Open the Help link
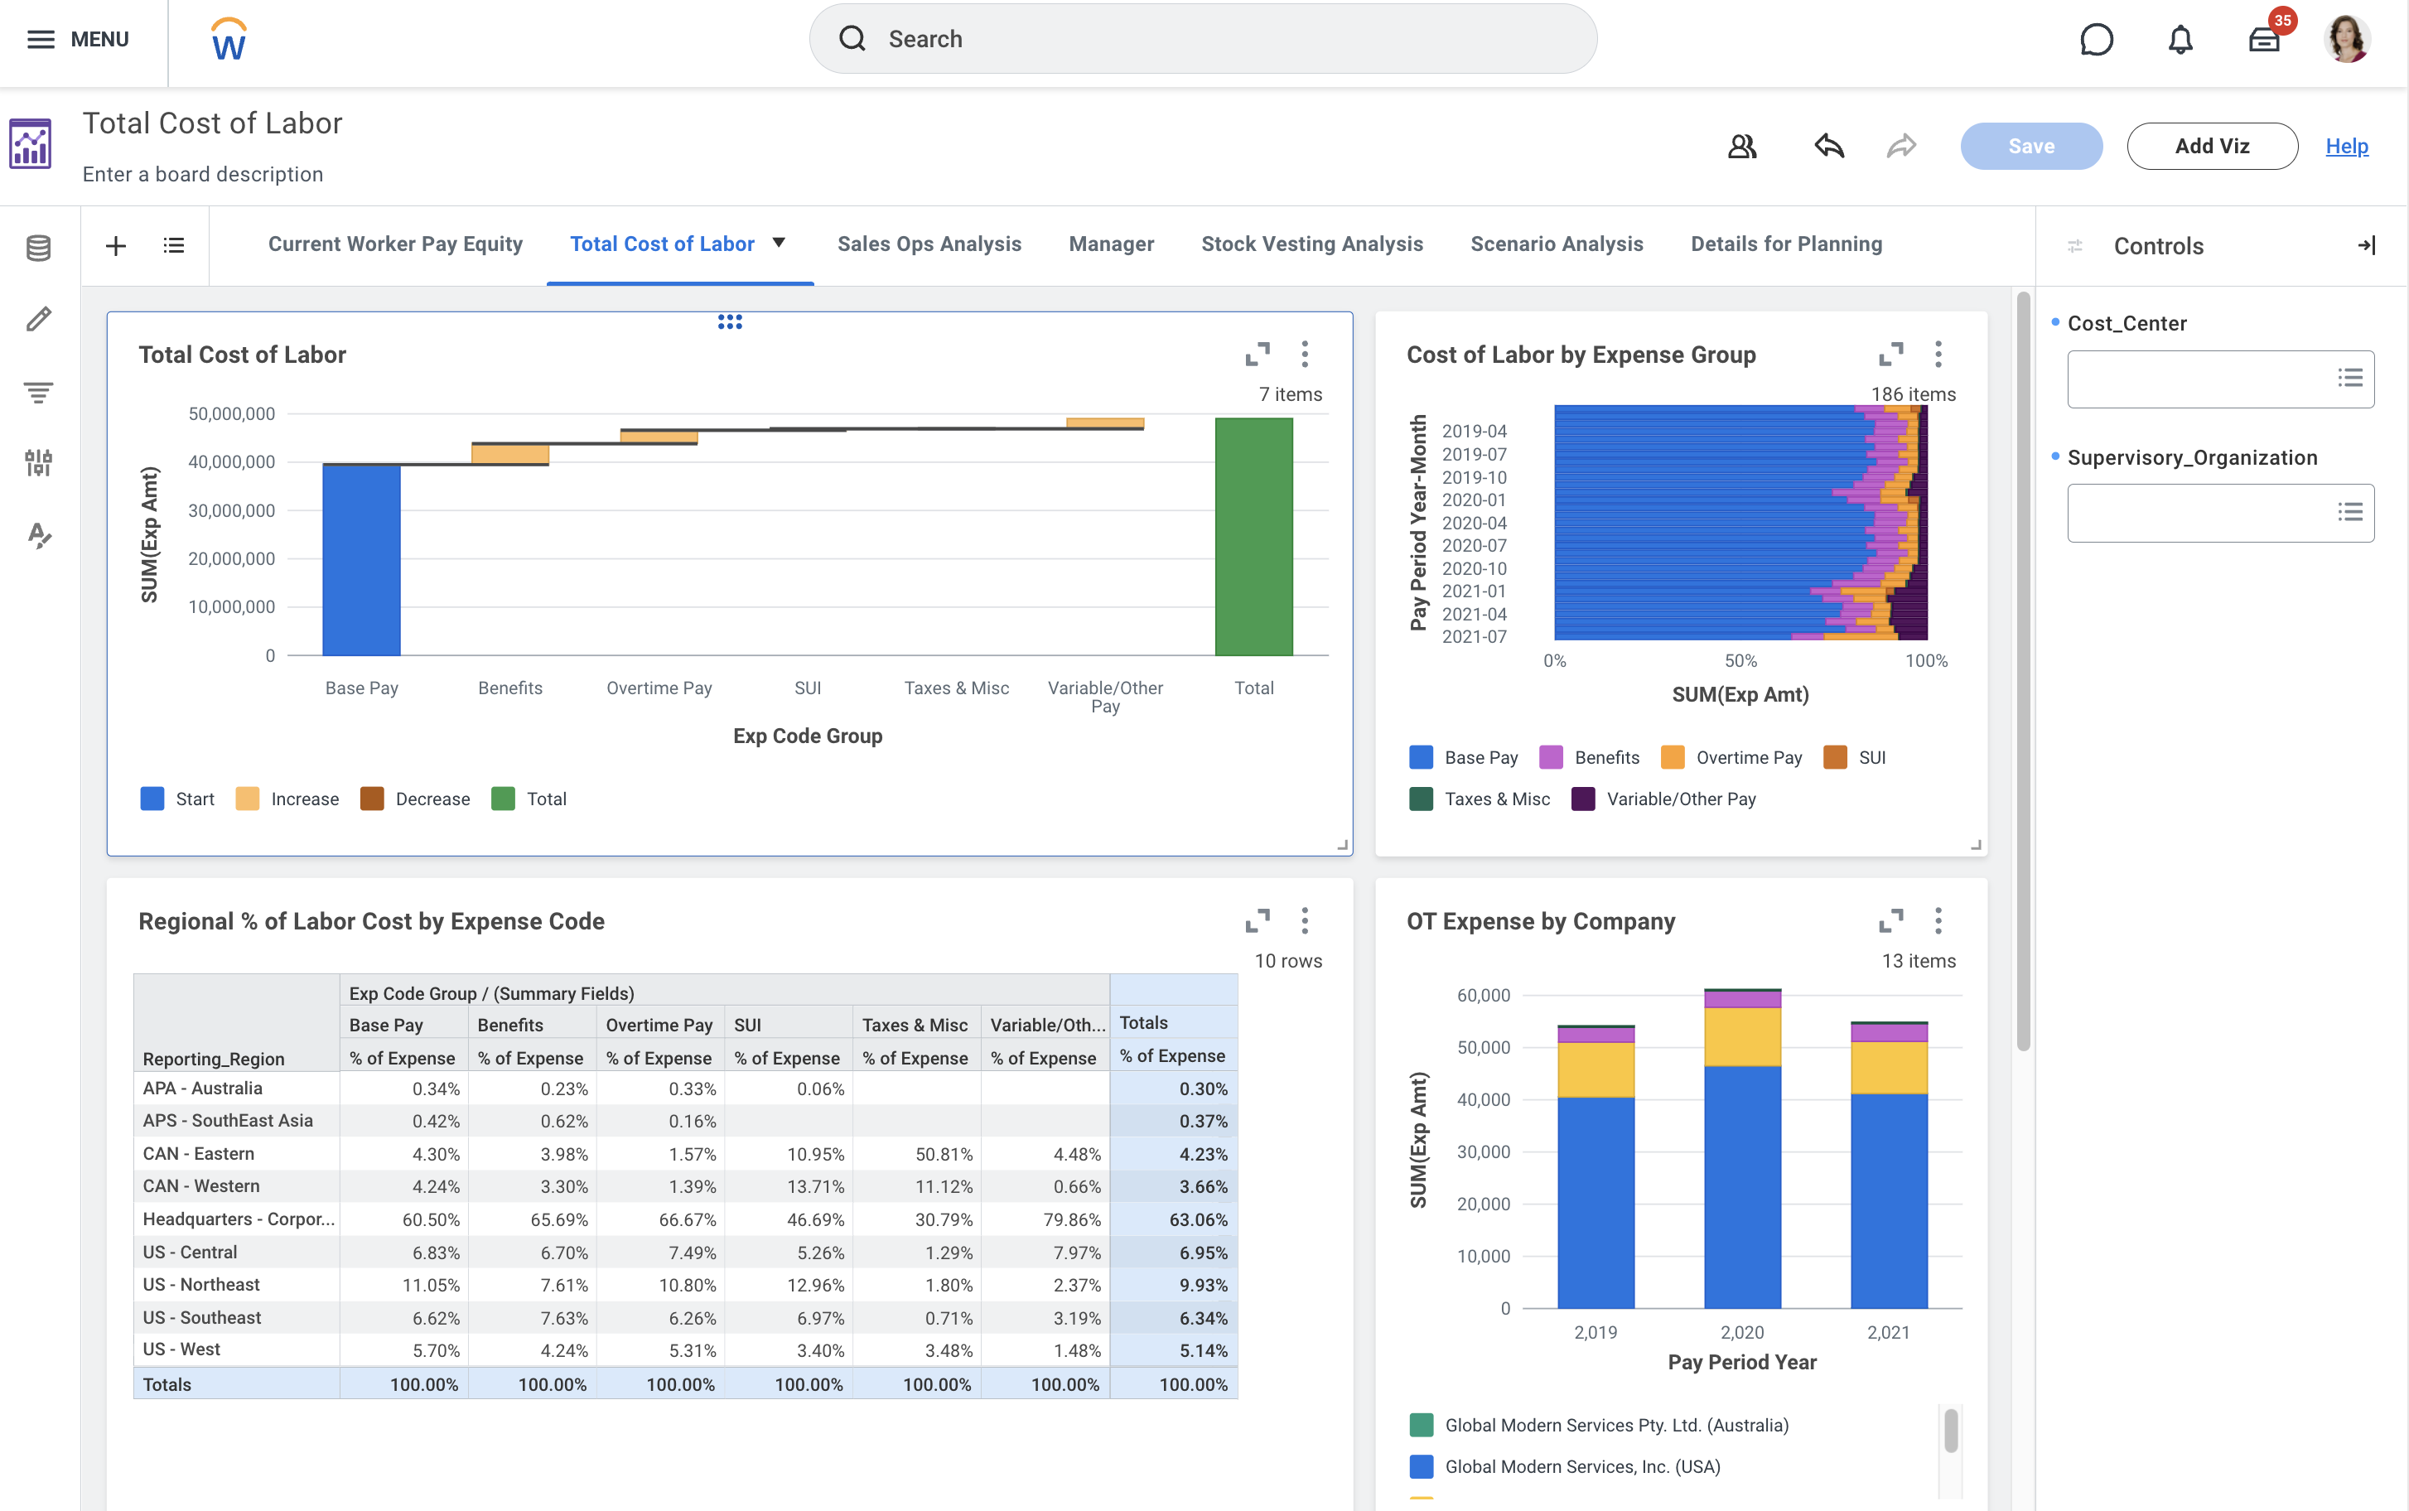The image size is (2409, 1511). pyautogui.click(x=2346, y=147)
